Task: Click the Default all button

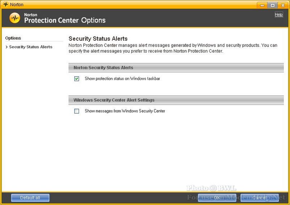Action: [x=30, y=198]
